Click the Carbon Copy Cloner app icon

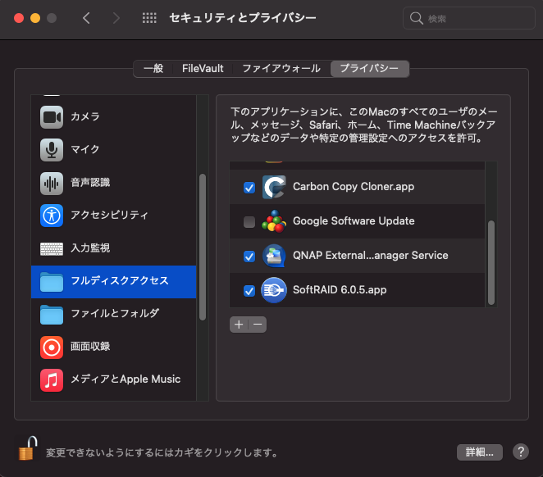[x=274, y=187]
